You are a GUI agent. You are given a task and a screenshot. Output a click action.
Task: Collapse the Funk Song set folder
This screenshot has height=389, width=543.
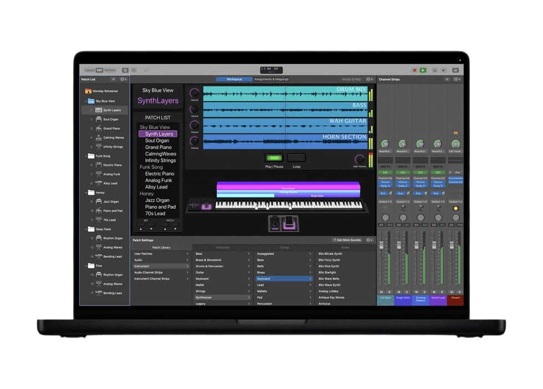coord(86,156)
